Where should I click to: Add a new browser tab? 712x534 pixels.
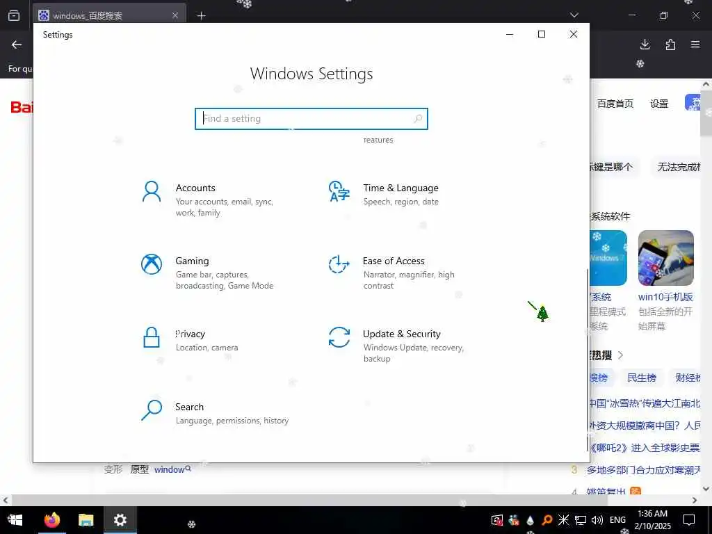pyautogui.click(x=202, y=16)
